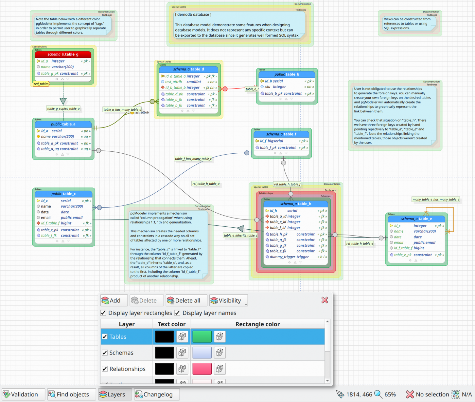The image size is (475, 402).
Task: Randomize Schemas rectangle color with dice icon
Action: (220, 353)
